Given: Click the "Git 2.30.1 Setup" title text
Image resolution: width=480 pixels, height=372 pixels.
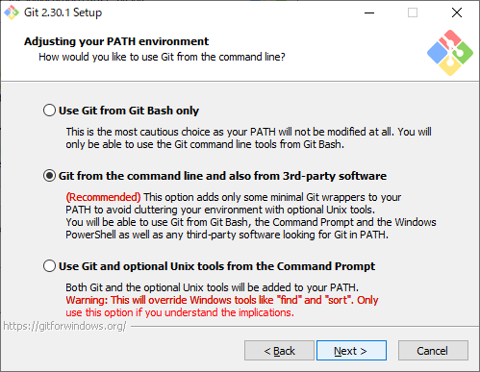Looking at the screenshot, I should click(x=63, y=12).
